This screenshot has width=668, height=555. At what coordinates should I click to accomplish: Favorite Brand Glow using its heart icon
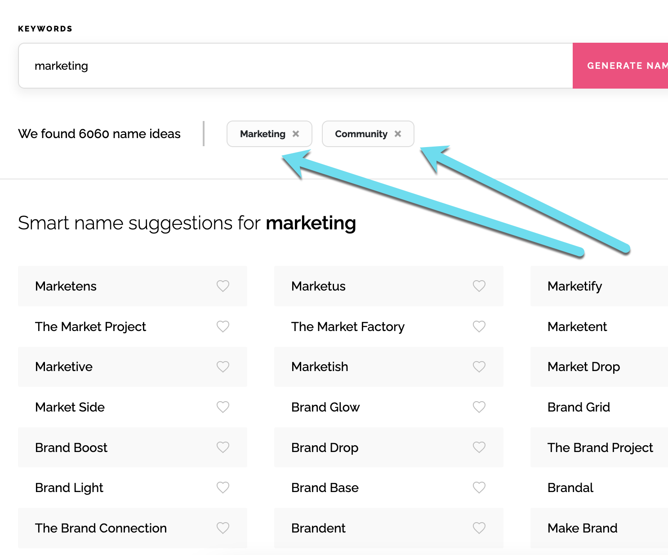[479, 407]
